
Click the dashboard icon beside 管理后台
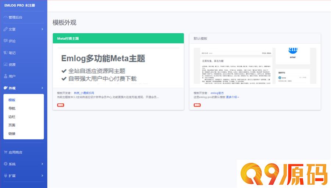tap(6, 17)
